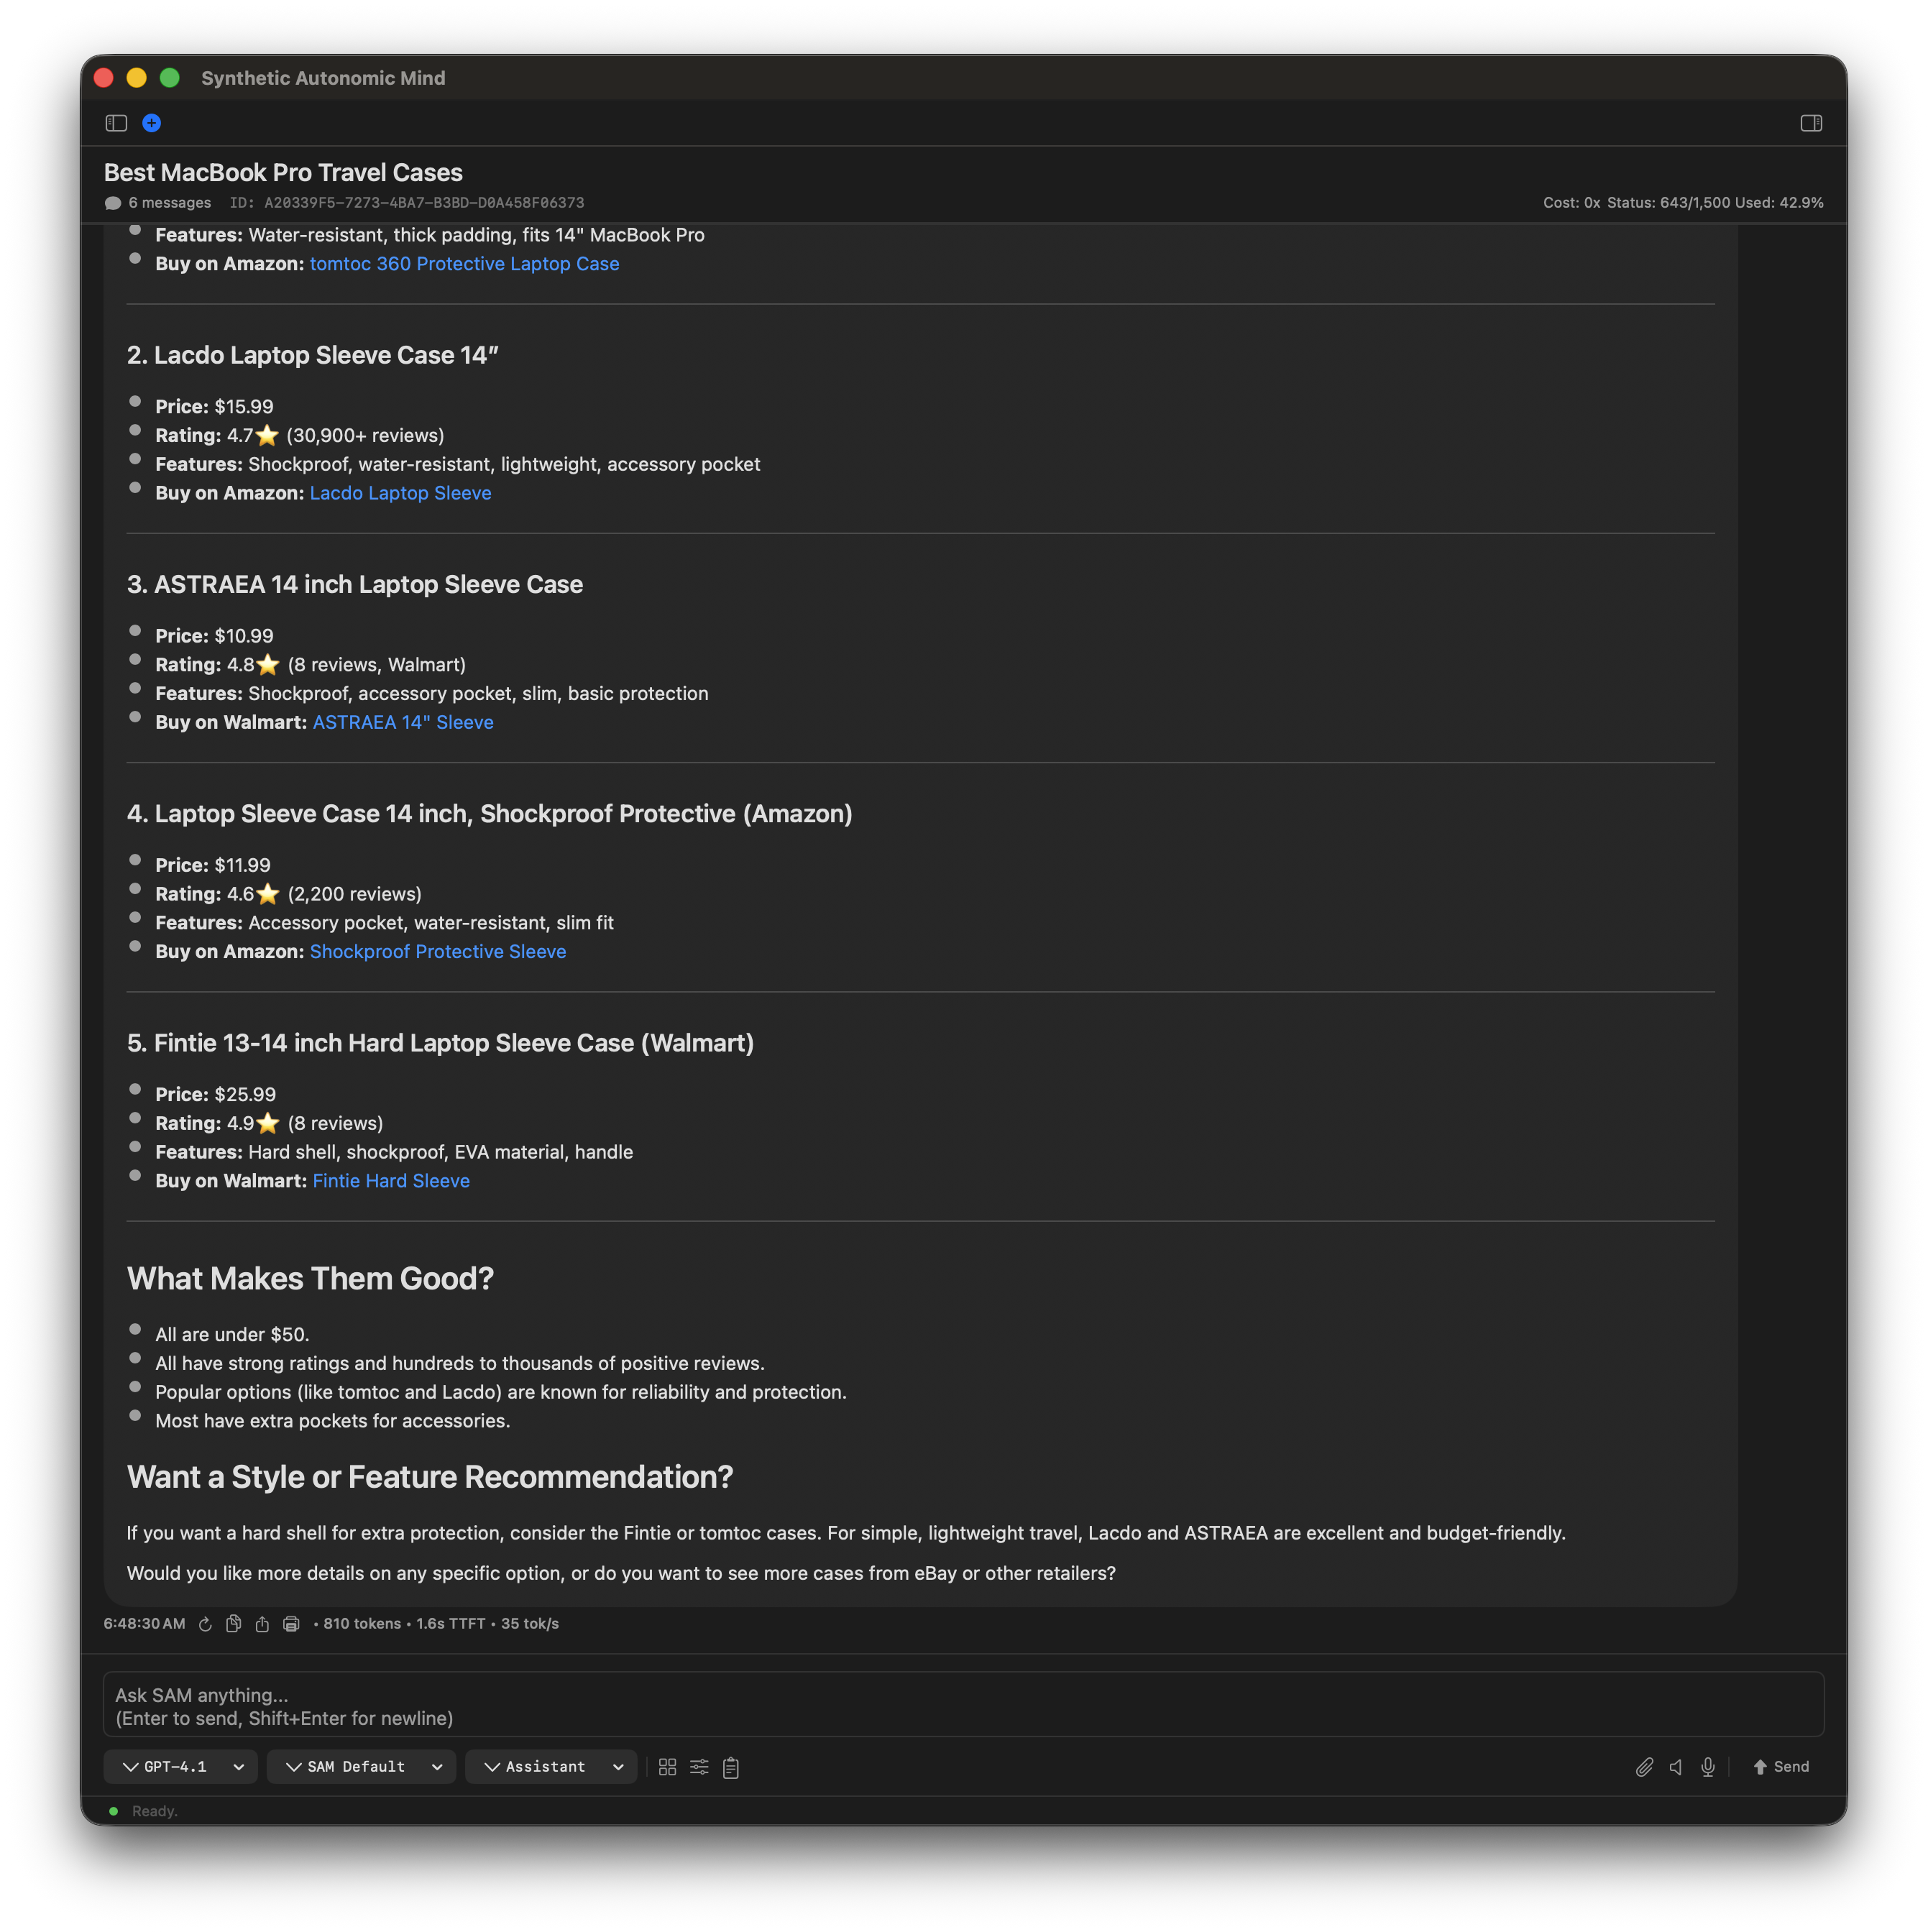The height and width of the screenshot is (1932, 1928).
Task: Attach a file with the paperclip icon
Action: click(1644, 1767)
